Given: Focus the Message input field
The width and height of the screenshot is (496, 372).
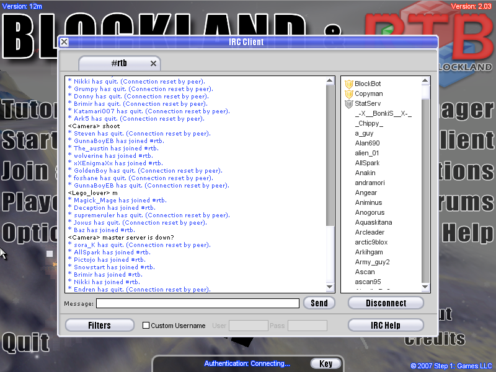Looking at the screenshot, I should 198,303.
